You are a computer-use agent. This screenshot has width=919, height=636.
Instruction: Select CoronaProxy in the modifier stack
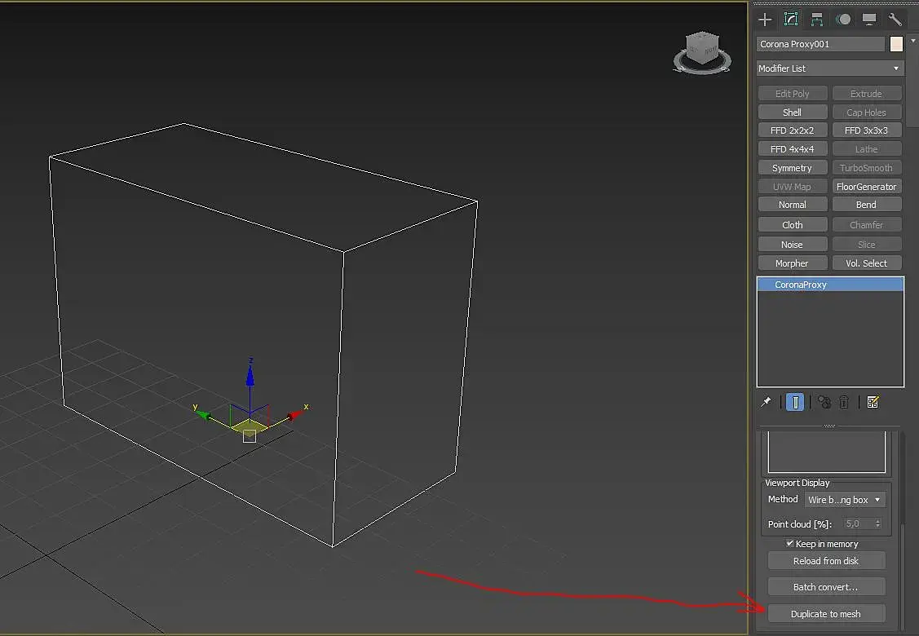coord(830,285)
